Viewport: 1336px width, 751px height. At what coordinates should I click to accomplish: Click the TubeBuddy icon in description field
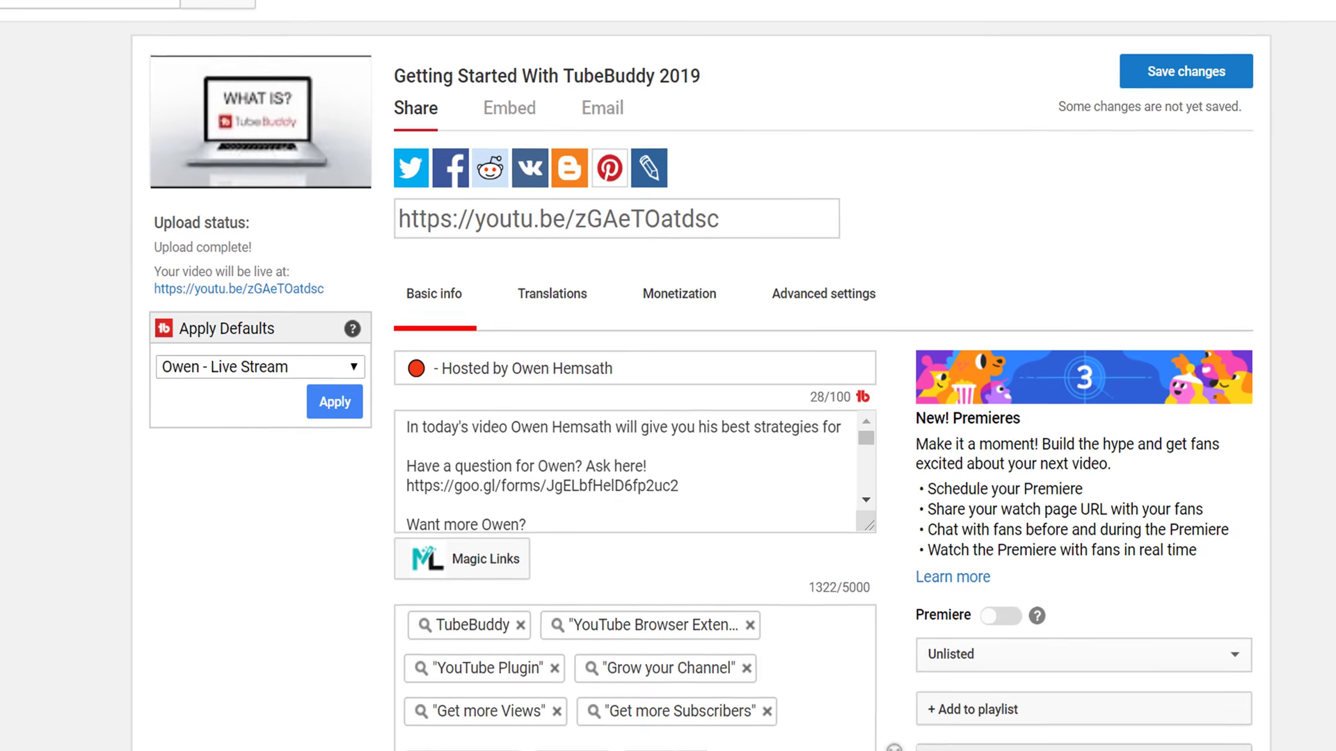click(x=864, y=396)
